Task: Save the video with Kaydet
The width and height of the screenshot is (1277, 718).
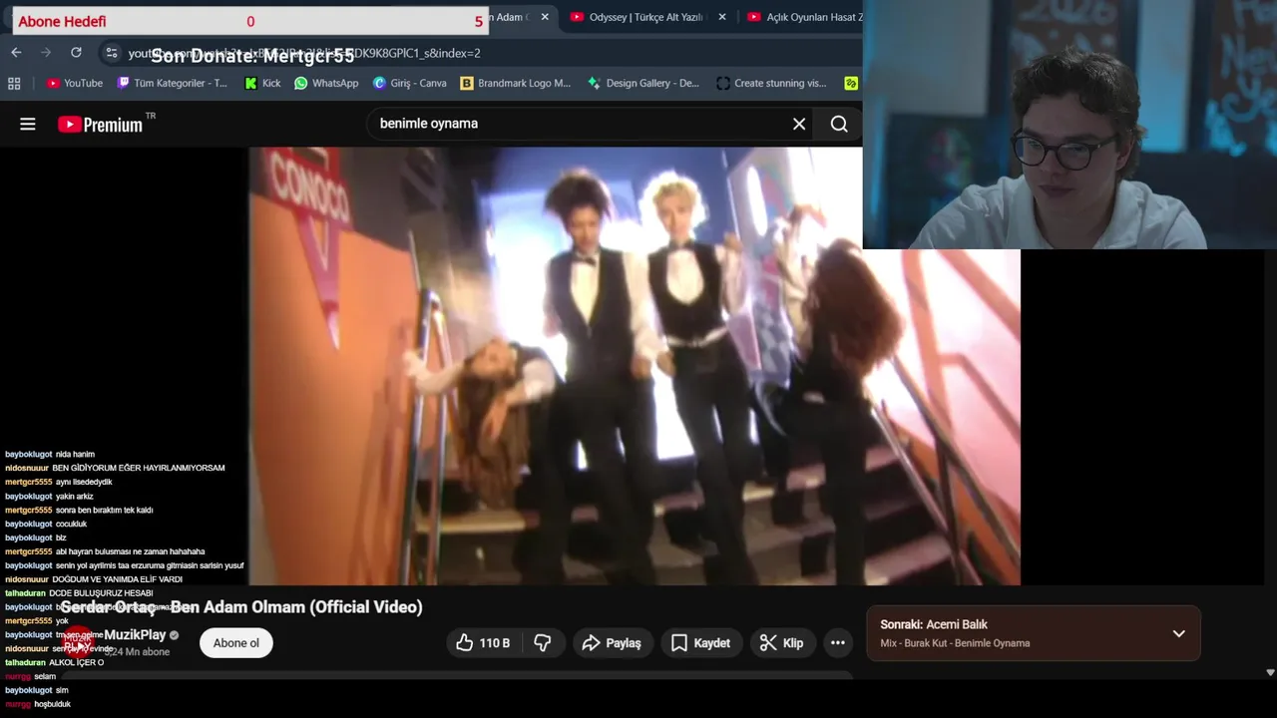Action: coord(700,643)
